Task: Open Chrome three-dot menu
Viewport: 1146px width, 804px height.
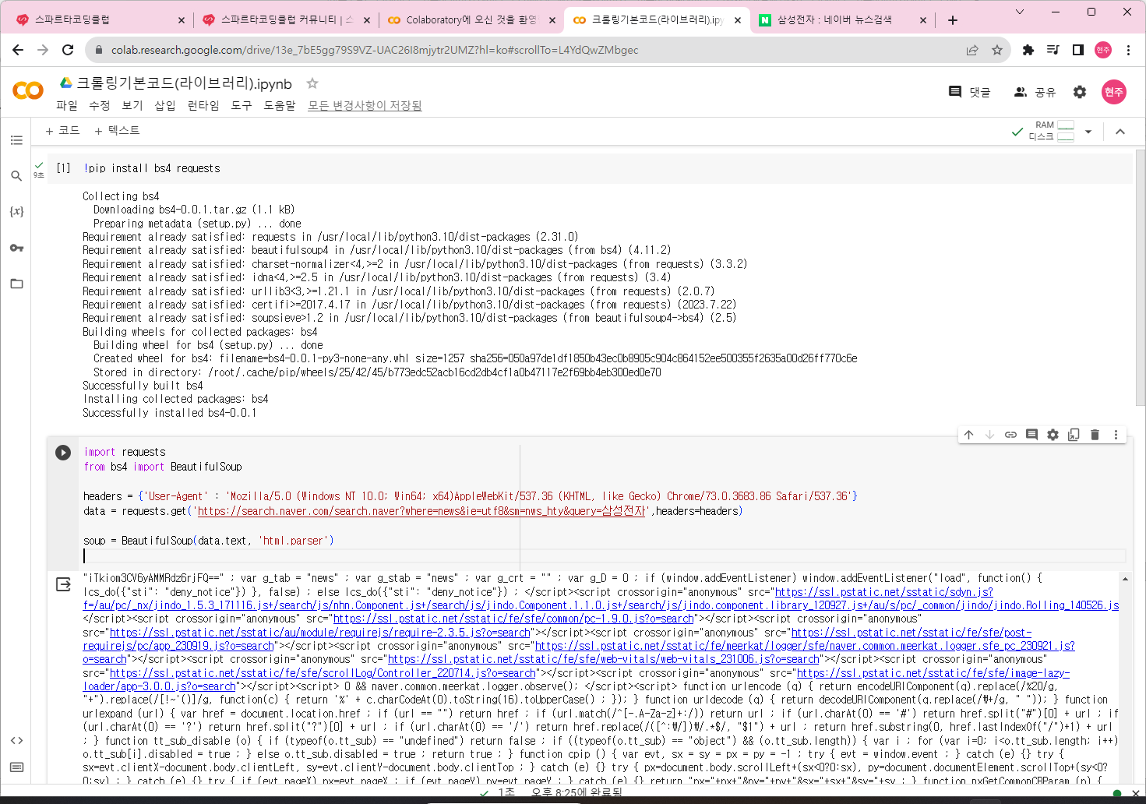Action: [x=1128, y=50]
